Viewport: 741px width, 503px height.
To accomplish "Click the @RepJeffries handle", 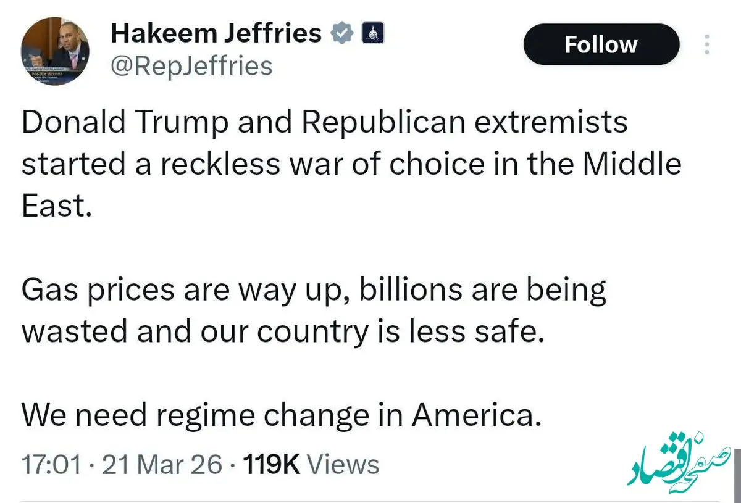I will click(191, 65).
